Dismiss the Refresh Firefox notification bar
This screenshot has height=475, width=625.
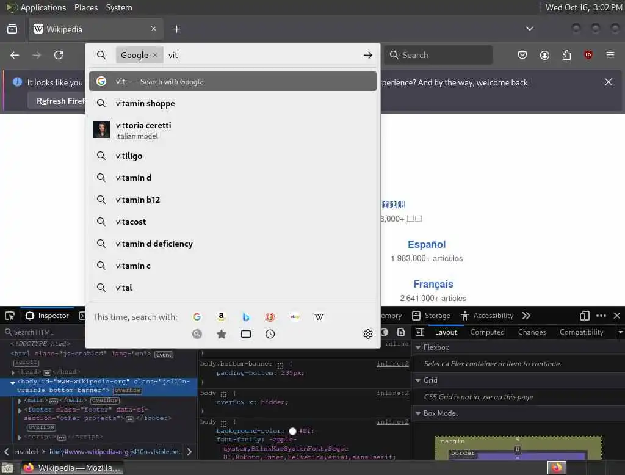[x=609, y=82]
